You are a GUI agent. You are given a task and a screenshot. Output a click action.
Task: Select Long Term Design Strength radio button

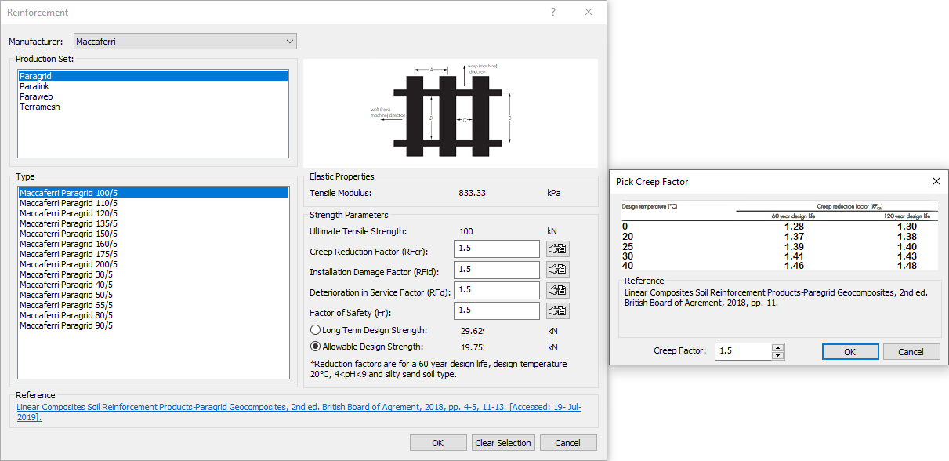click(x=316, y=330)
